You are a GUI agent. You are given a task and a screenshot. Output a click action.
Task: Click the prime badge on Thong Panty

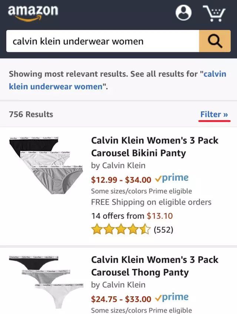pos(172,297)
